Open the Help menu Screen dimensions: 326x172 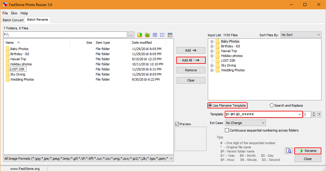pyautogui.click(x=24, y=13)
